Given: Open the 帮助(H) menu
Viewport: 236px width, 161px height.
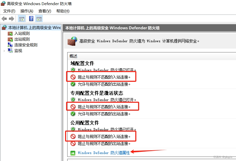Looking at the screenshot, I should 63,11.
